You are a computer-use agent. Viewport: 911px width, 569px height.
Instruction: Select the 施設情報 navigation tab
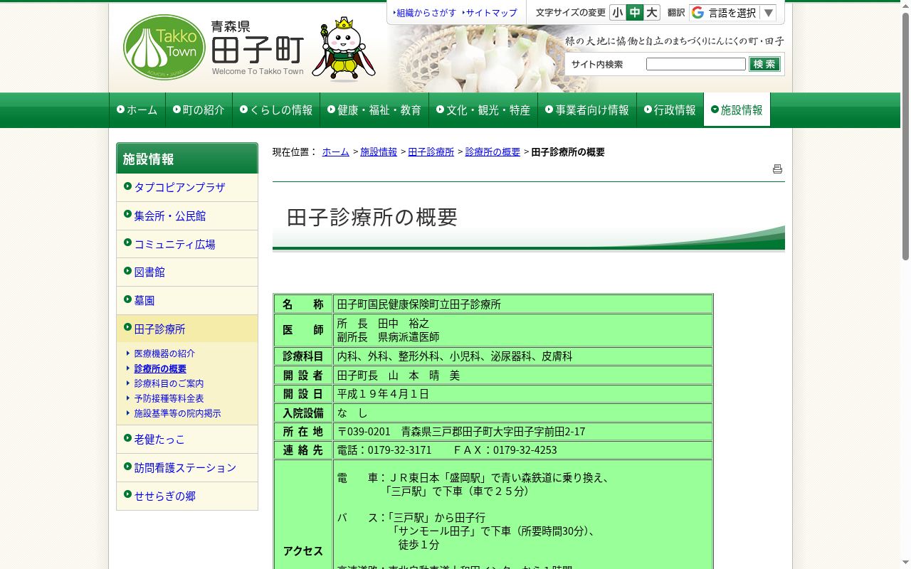coord(737,110)
